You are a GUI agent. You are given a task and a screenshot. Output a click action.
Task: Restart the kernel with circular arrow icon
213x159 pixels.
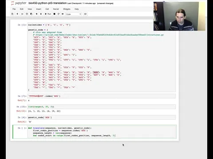pos(59,14)
